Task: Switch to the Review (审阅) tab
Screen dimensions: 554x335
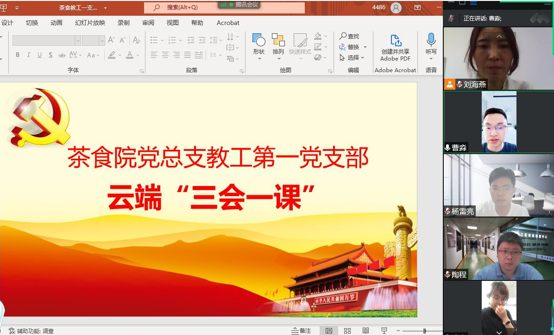Action: point(148,23)
